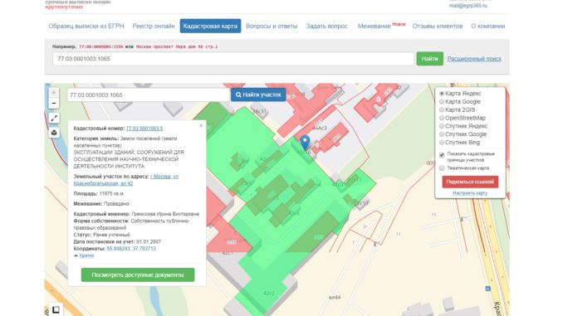
Task: Click the Площадь: 11975 кв.м. text
Action: (x=99, y=194)
